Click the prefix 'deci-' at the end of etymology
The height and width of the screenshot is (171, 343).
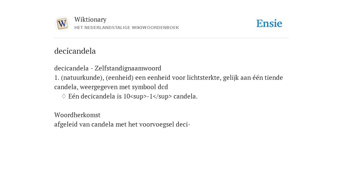tap(183, 124)
